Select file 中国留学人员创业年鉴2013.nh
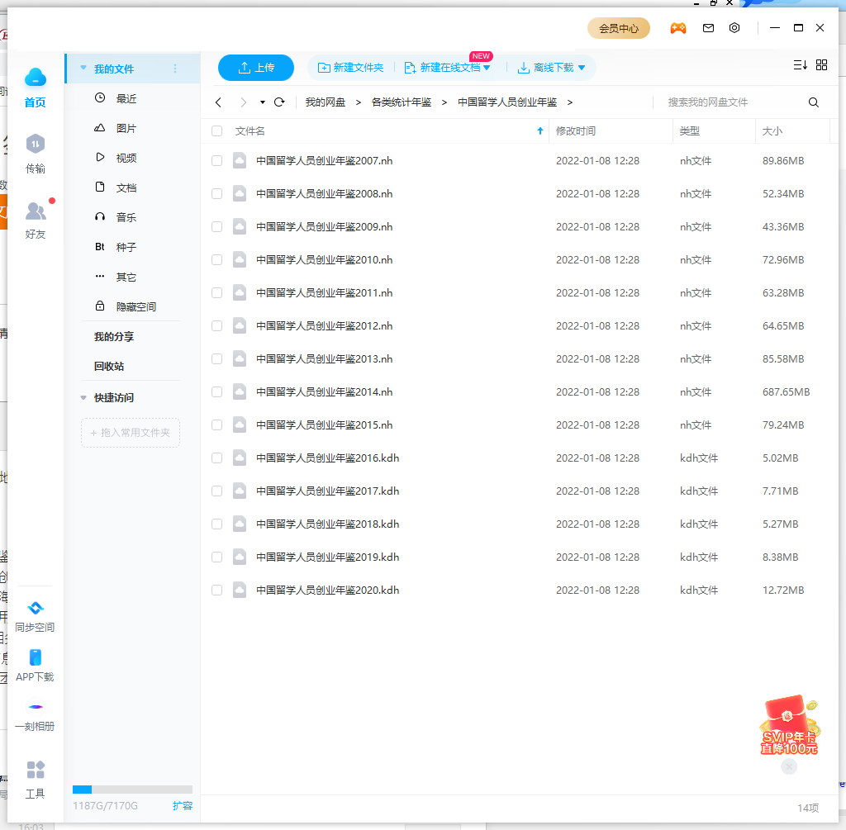This screenshot has height=830, width=846. tap(324, 359)
